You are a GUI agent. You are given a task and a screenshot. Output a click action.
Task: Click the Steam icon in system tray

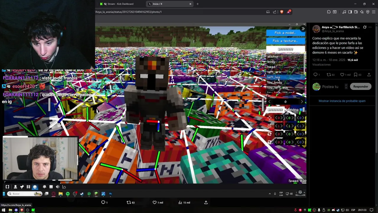coord(338,210)
